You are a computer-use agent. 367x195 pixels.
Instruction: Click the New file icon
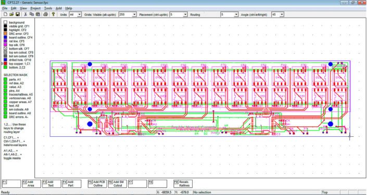click(x=5, y=14)
